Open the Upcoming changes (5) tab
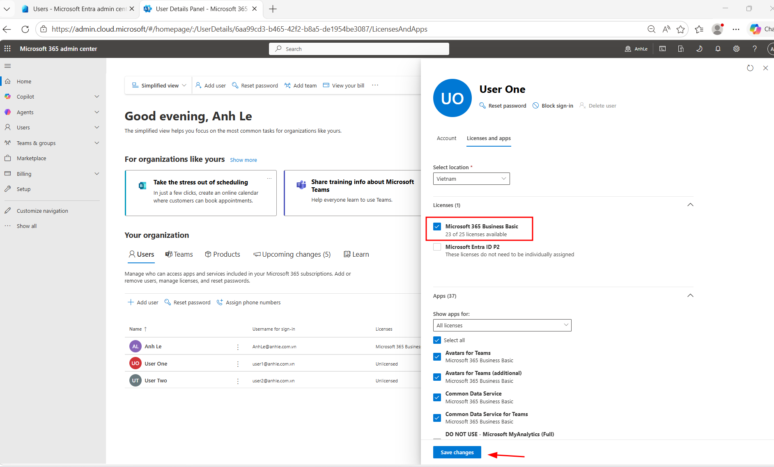Screen dimensions: 774x467 point(292,254)
